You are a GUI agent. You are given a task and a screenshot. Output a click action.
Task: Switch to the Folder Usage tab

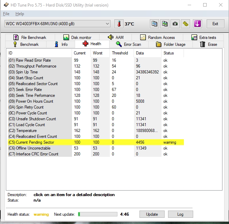[x=170, y=44]
